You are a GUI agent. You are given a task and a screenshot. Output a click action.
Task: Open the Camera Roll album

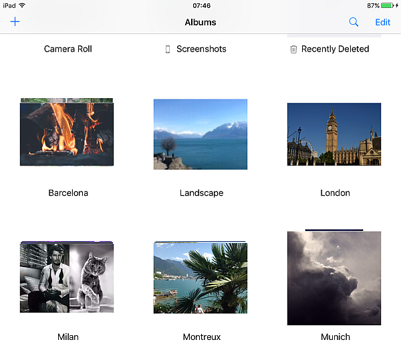(68, 49)
